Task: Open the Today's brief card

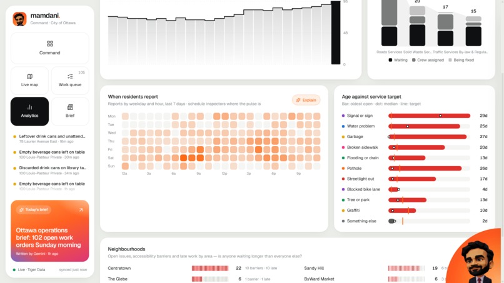Action: pyautogui.click(x=50, y=231)
